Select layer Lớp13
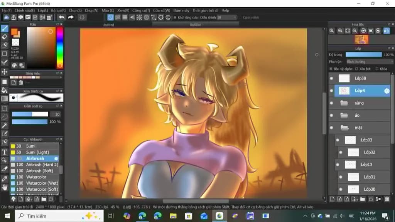The image size is (395, 222). [362, 165]
